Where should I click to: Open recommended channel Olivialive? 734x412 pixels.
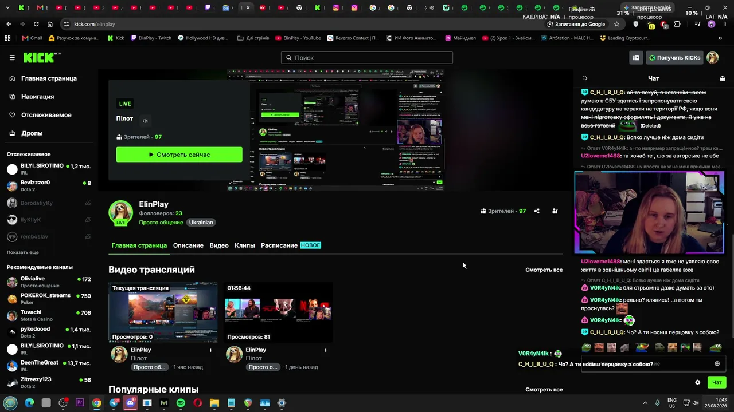(49, 282)
